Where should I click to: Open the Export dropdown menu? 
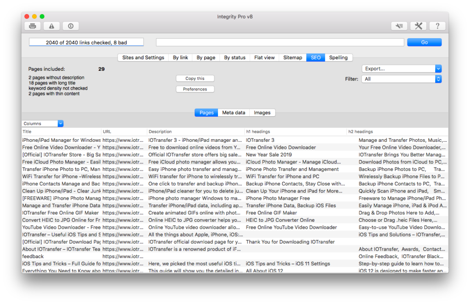point(401,69)
